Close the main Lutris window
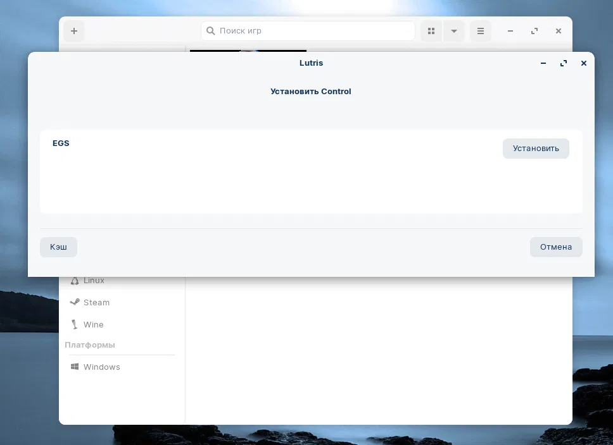The width and height of the screenshot is (613, 445). pos(559,31)
